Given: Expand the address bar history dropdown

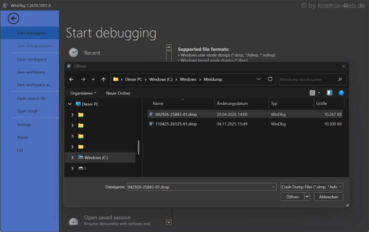Looking at the screenshot, I should click(x=259, y=79).
